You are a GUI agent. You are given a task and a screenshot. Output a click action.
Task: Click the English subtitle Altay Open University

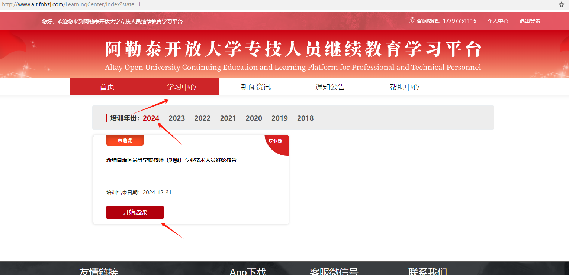pos(293,67)
